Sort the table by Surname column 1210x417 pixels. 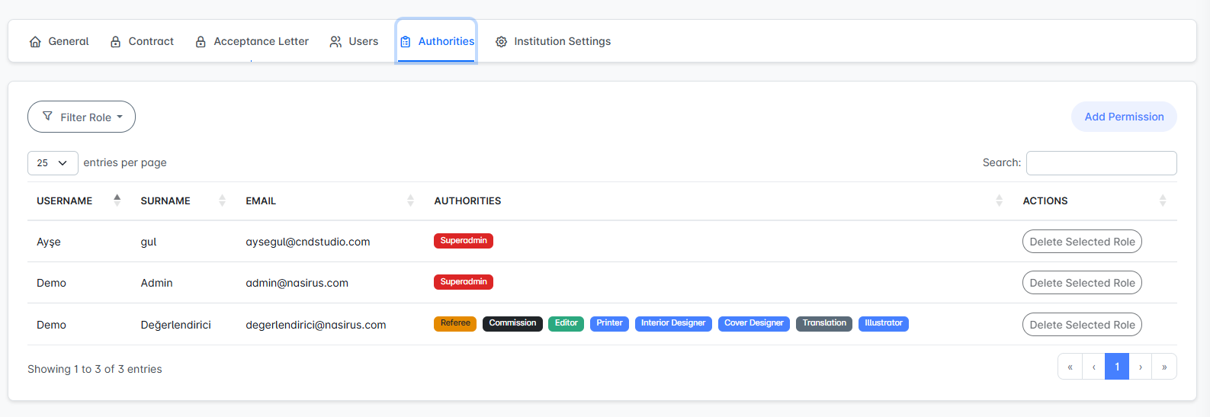click(222, 200)
